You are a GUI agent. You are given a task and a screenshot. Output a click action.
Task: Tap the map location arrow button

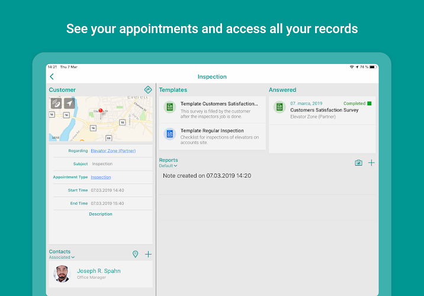(x=69, y=104)
